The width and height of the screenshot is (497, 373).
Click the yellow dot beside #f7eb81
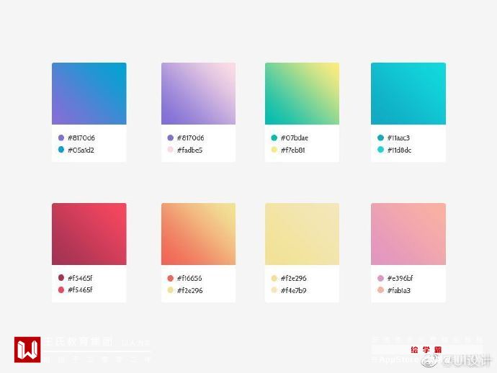tap(274, 150)
